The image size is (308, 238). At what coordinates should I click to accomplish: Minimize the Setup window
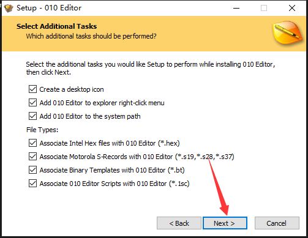pyautogui.click(x=236, y=8)
